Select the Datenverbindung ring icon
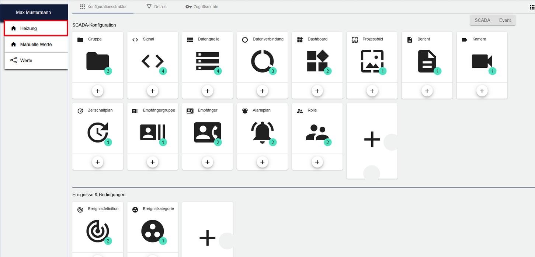 [x=262, y=61]
